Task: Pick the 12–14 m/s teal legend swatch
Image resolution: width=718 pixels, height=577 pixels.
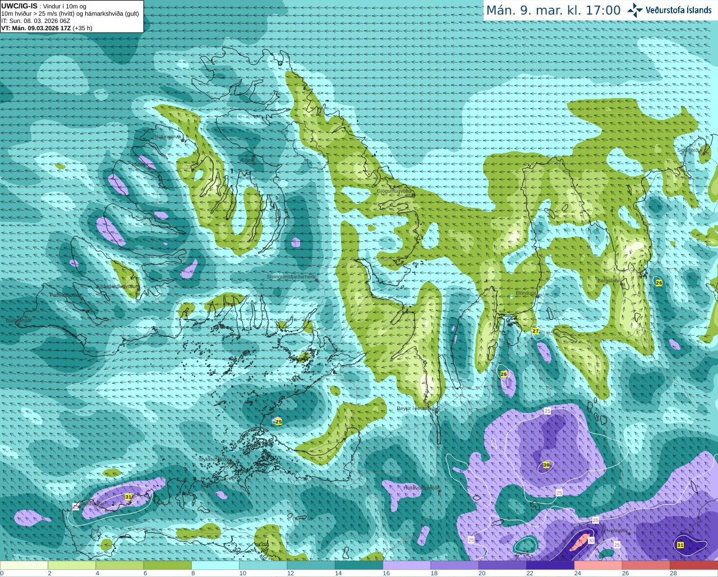Action: coord(311,565)
